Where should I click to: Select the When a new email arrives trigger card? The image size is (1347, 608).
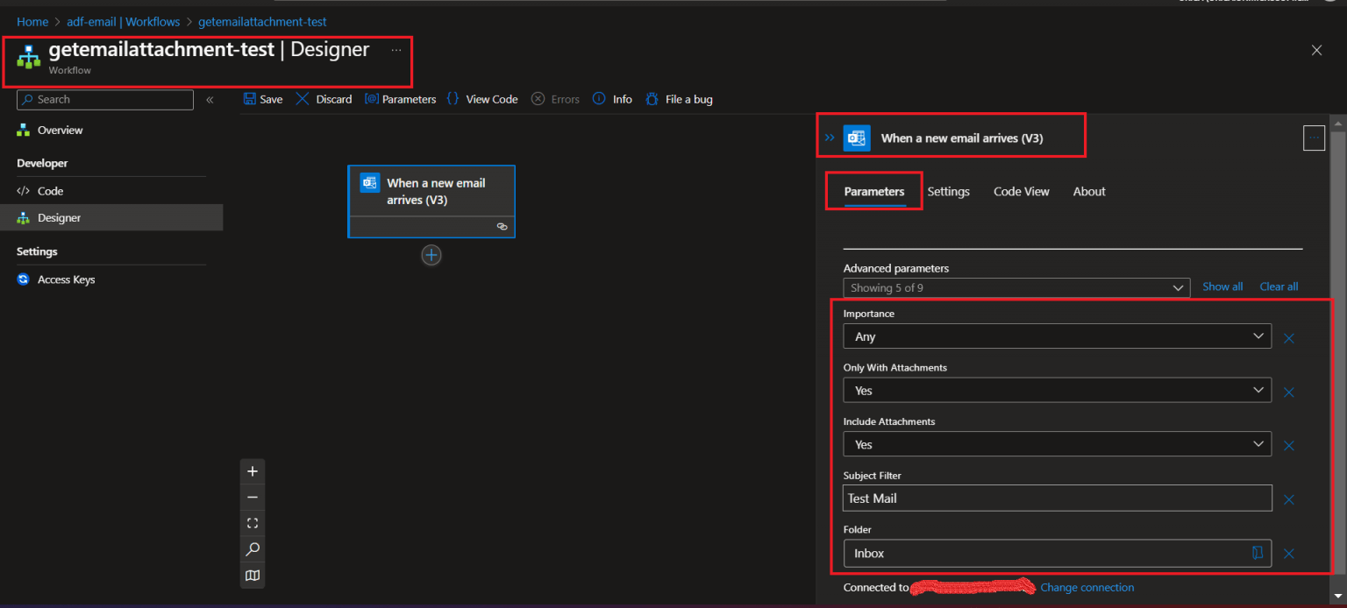431,201
